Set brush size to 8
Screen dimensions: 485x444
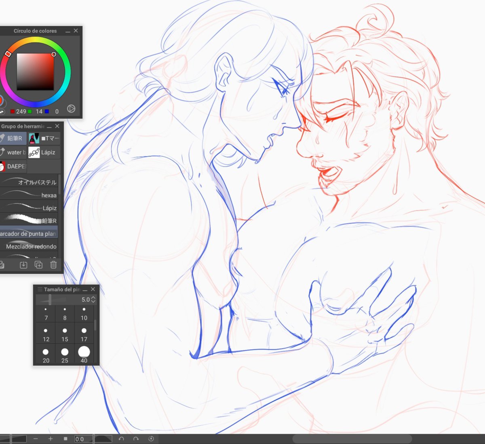tap(65, 314)
